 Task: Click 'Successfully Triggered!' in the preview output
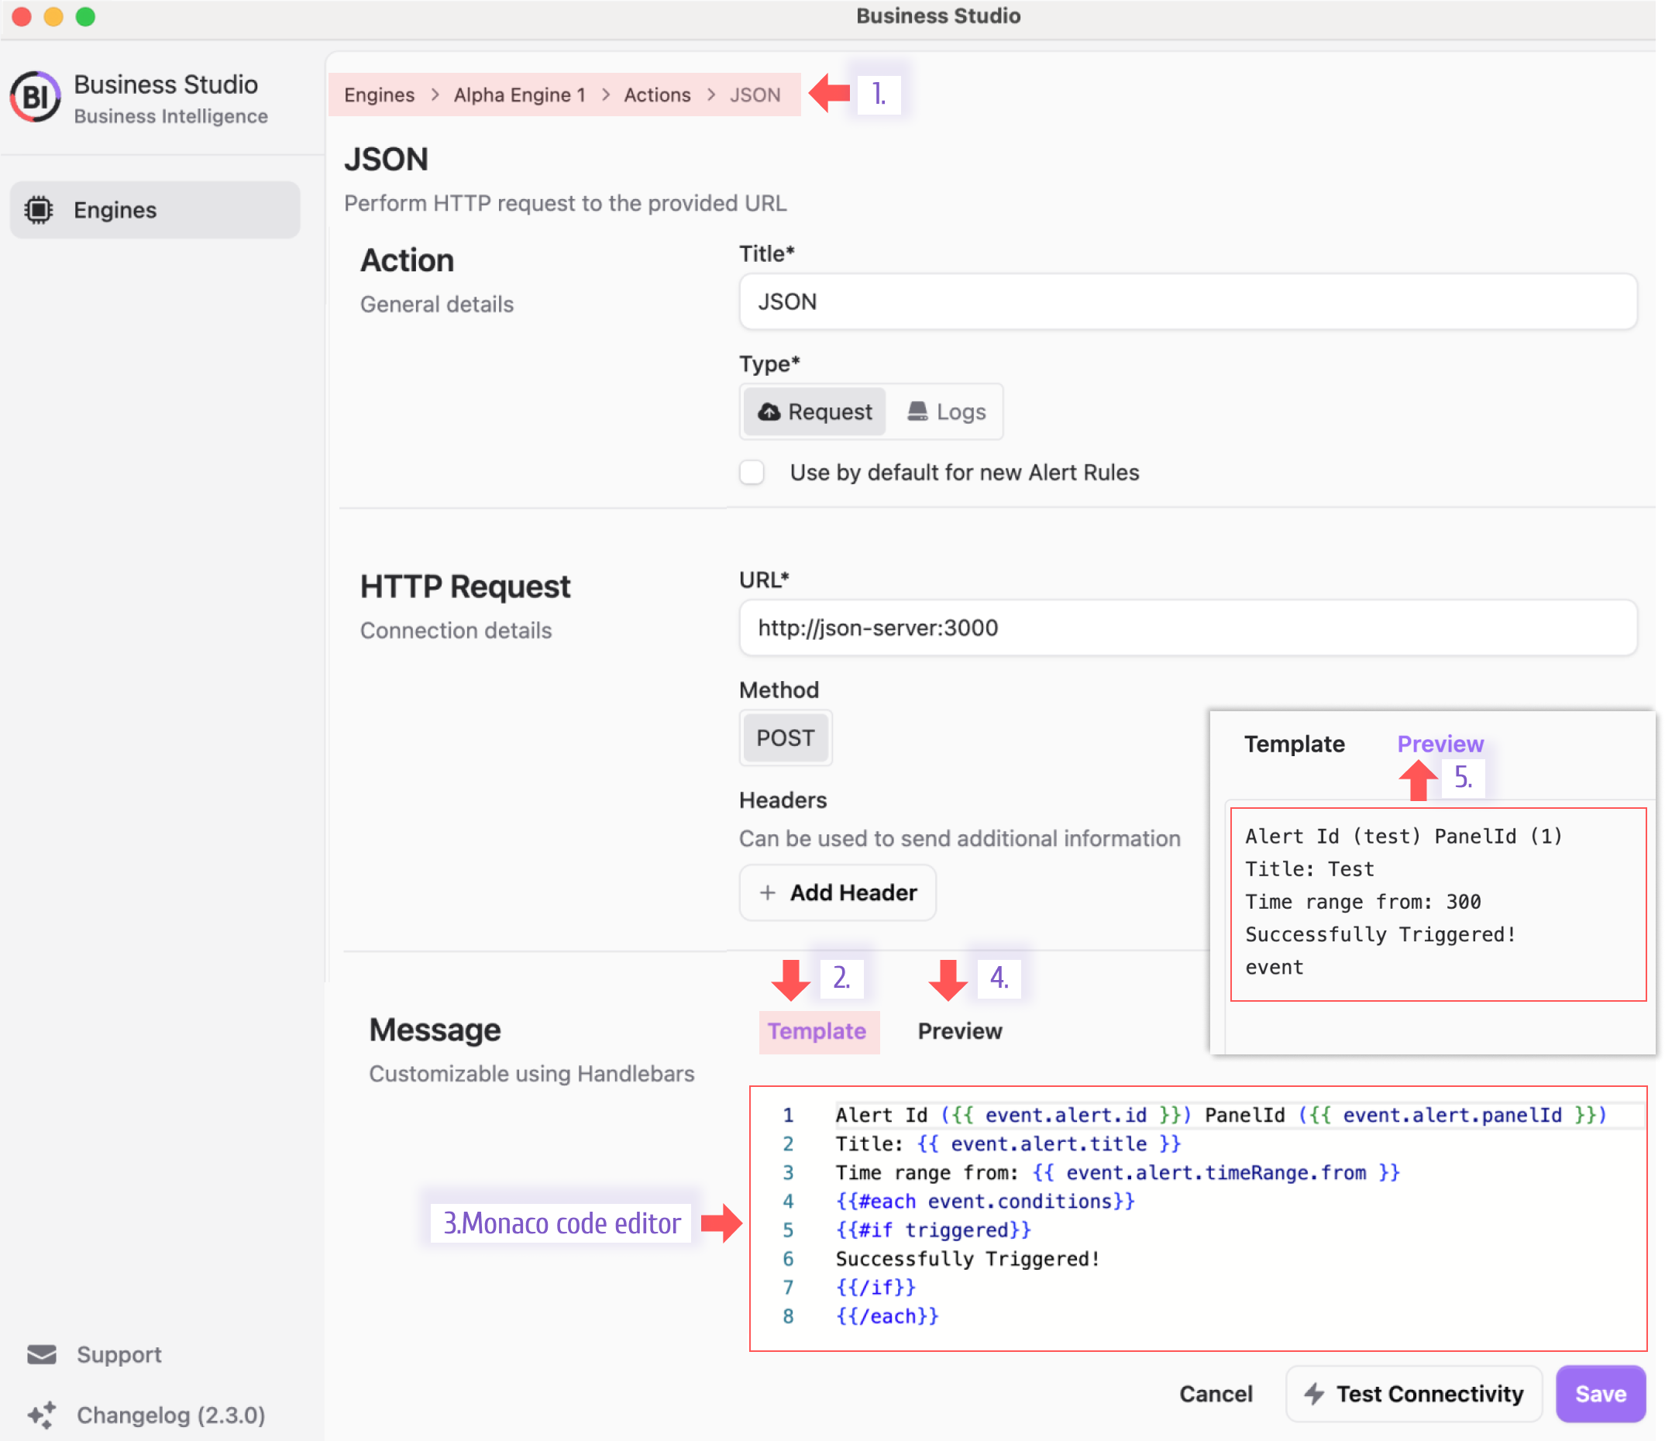click(x=1381, y=935)
